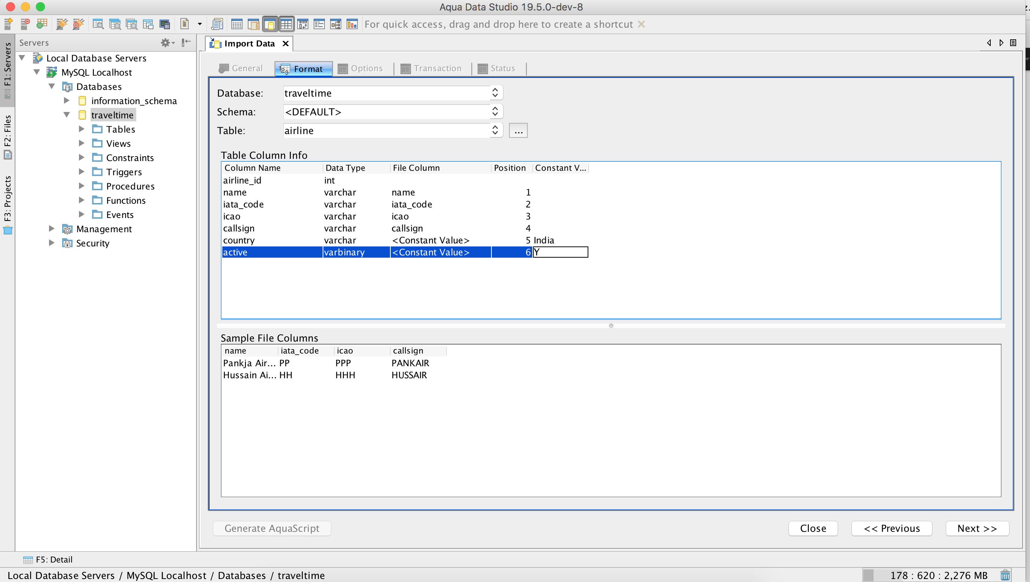Click the Servers panel gear settings icon

click(165, 42)
